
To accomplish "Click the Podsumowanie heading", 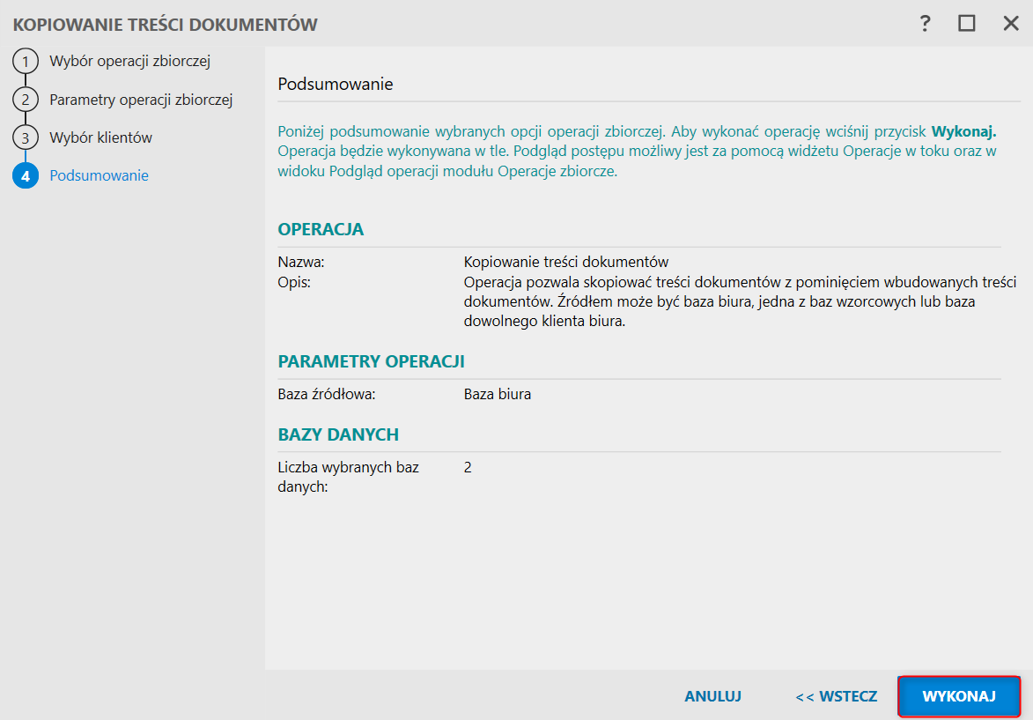I will click(x=336, y=85).
